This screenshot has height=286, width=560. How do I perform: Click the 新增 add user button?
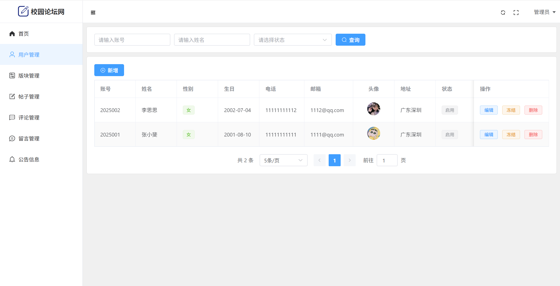coord(109,70)
